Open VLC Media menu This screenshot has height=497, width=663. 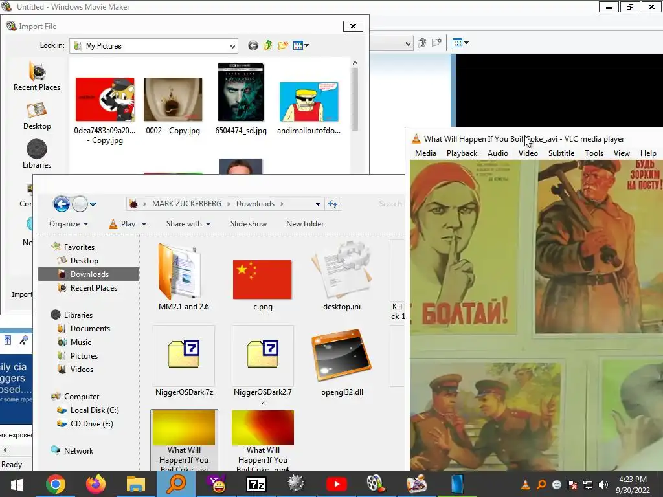point(425,153)
